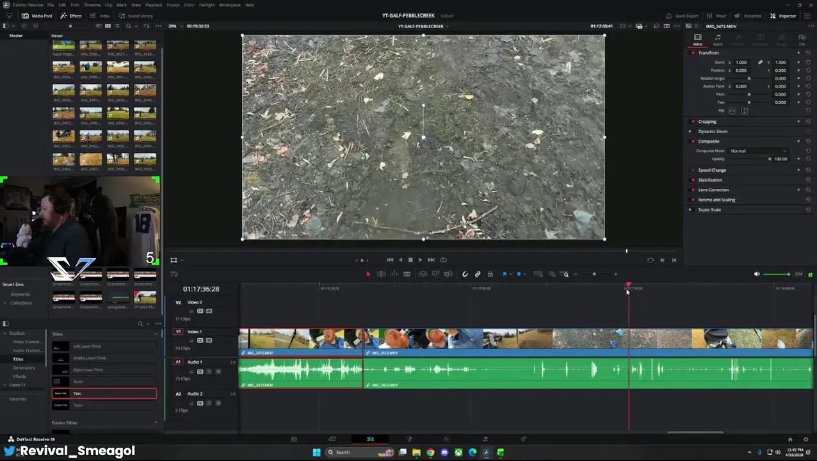Open the Audio tab in Inspector
Image resolution: width=817 pixels, height=461 pixels.
pos(718,40)
